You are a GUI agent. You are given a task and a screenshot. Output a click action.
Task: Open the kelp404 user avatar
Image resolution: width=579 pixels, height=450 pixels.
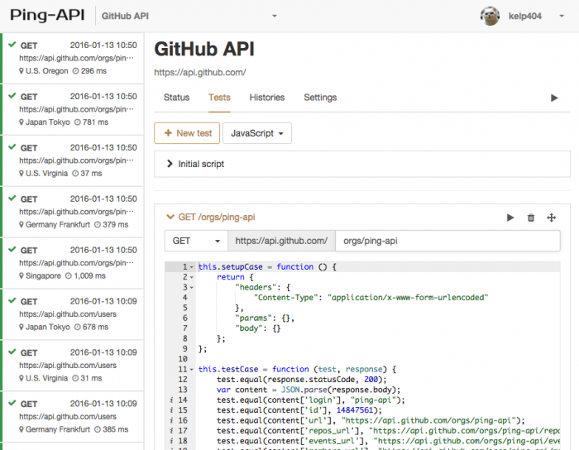pos(490,16)
